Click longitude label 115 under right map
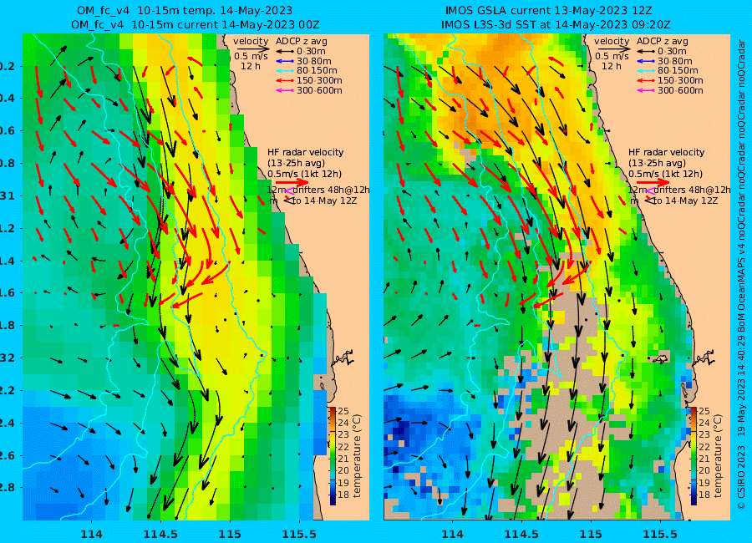This screenshot has width=752, height=543. pos(591,534)
